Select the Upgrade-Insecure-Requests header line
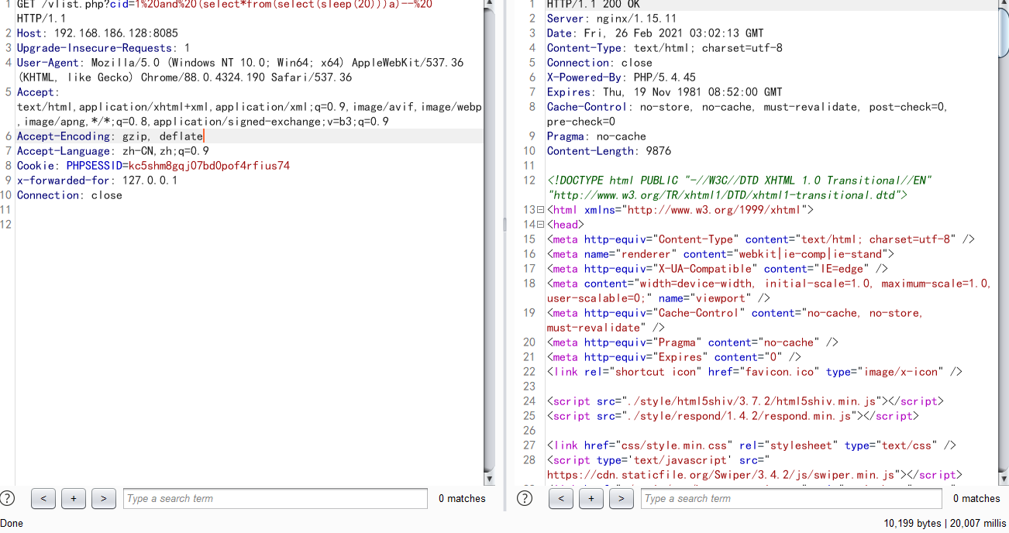This screenshot has height=533, width=1009. point(104,48)
